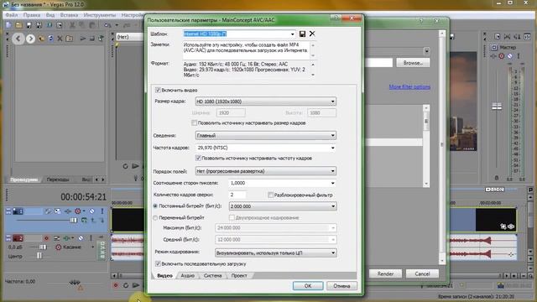The image size is (537, 302).
Task: Arm audio track 2 for record
Action: tap(47, 237)
